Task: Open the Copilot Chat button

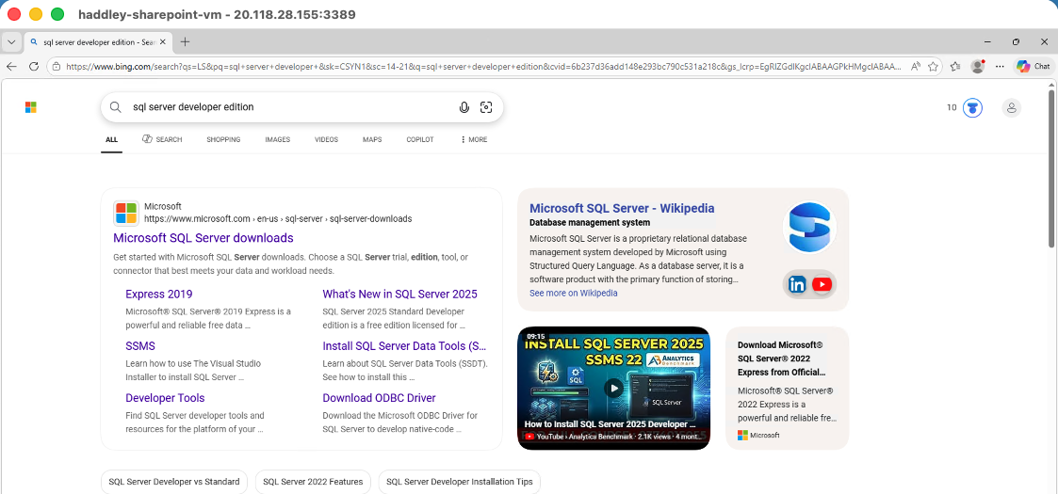Action: [1034, 66]
